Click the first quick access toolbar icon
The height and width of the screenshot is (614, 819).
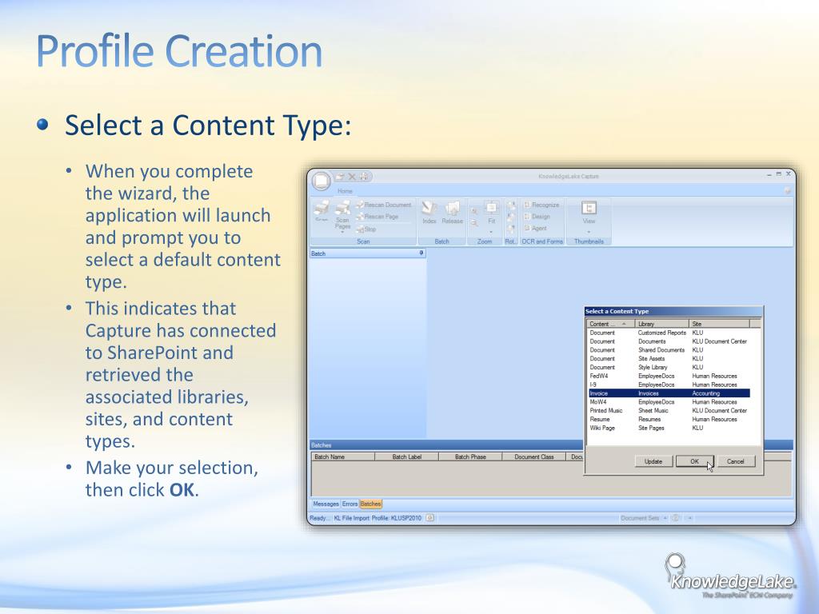[x=339, y=177]
